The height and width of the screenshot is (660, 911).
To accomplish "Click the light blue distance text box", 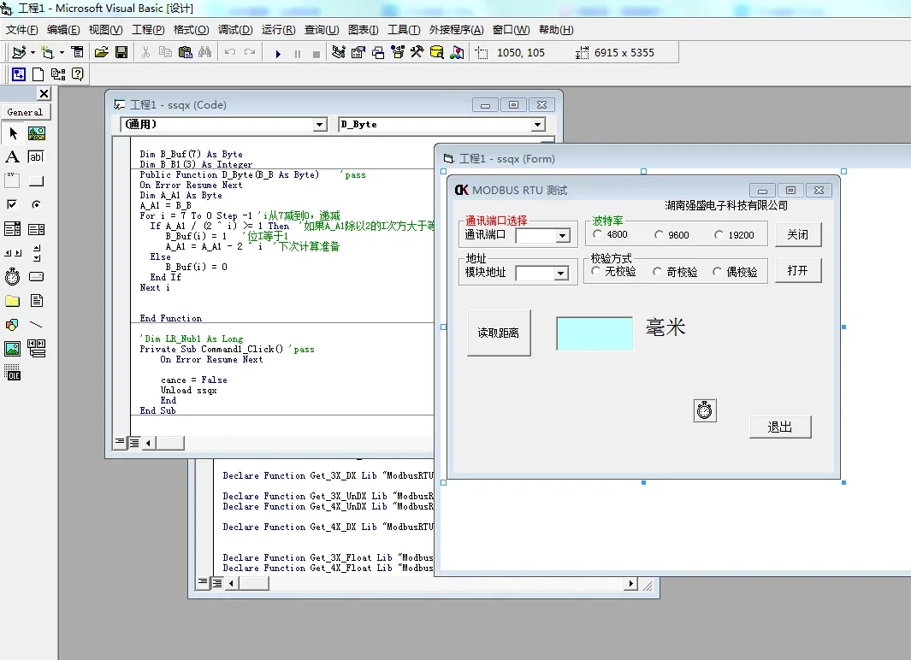I will [x=595, y=333].
